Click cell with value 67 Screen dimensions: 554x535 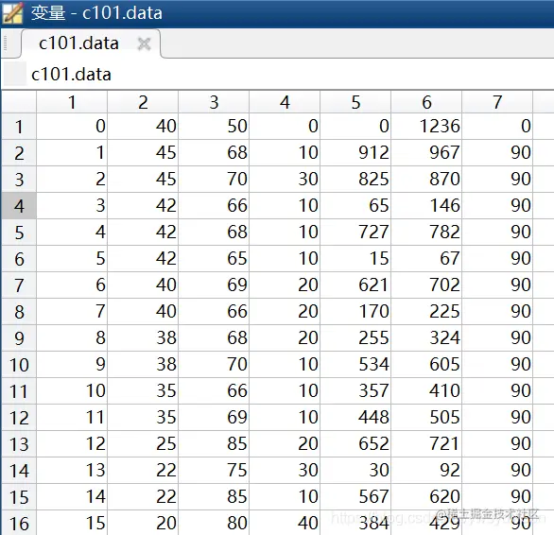pos(426,259)
